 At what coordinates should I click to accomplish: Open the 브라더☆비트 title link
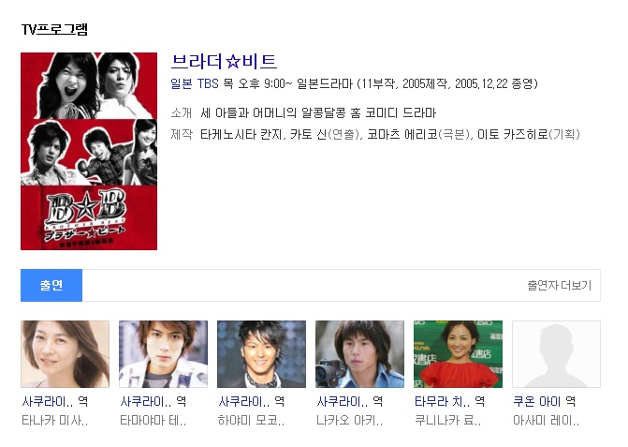224,62
